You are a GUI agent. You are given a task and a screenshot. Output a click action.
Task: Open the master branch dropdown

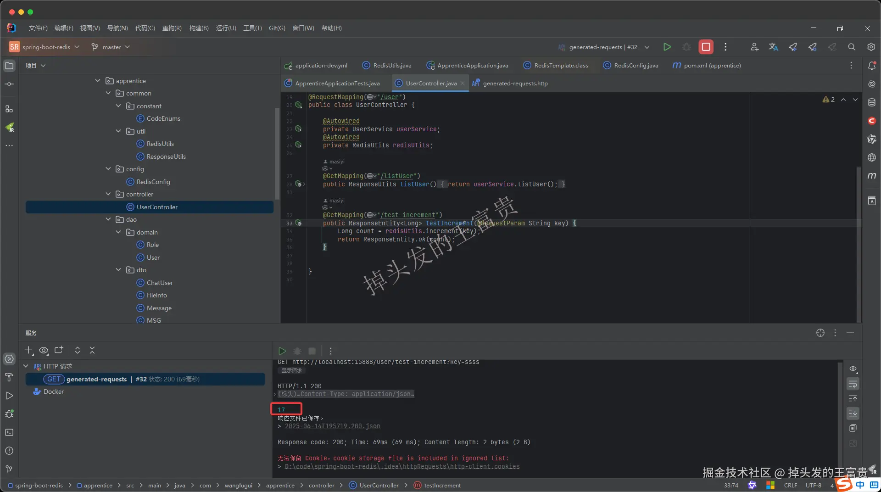coord(111,47)
